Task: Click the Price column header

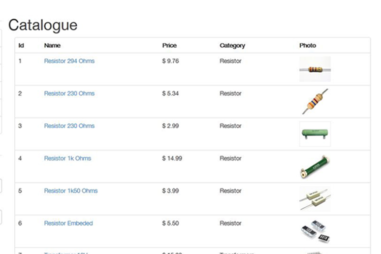Action: pyautogui.click(x=169, y=46)
